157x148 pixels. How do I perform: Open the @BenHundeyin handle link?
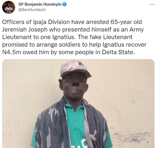(32, 10)
